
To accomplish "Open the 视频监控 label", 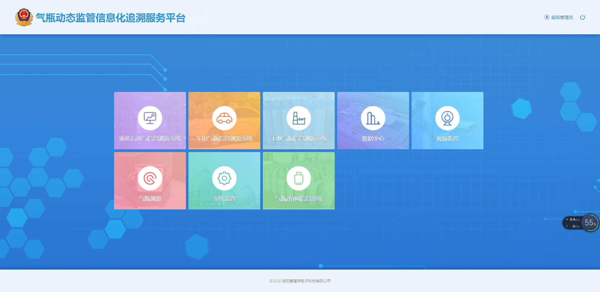I will (447, 139).
